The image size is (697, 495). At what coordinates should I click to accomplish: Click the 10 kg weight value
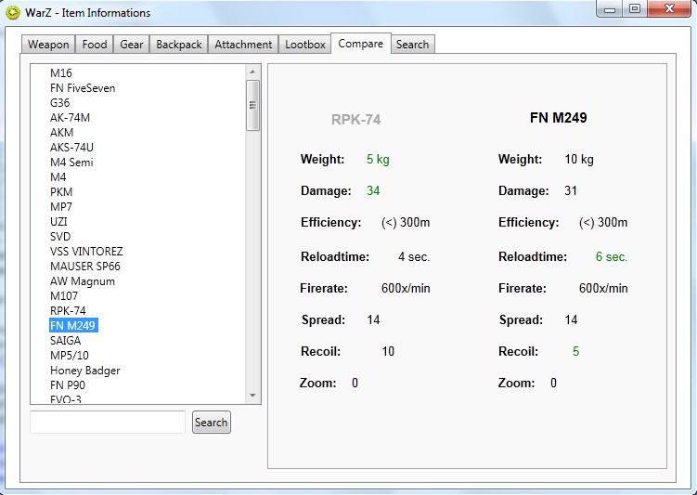click(579, 159)
